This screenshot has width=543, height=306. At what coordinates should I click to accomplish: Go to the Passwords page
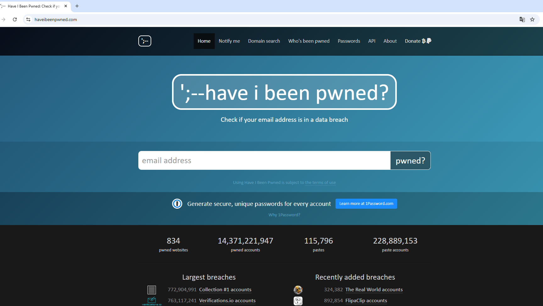coord(349,41)
